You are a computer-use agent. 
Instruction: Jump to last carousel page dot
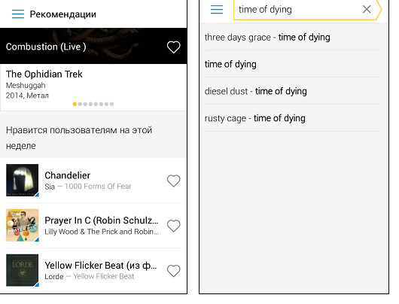(x=111, y=104)
